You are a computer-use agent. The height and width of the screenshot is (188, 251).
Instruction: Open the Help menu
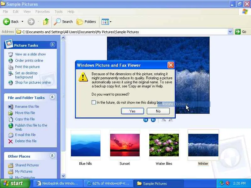click(x=71, y=12)
